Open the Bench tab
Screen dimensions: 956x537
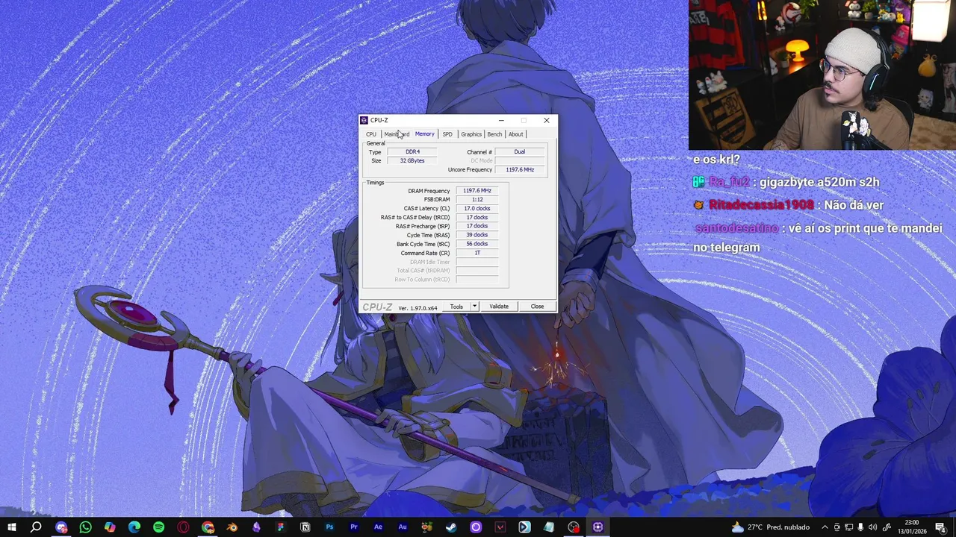click(x=494, y=134)
